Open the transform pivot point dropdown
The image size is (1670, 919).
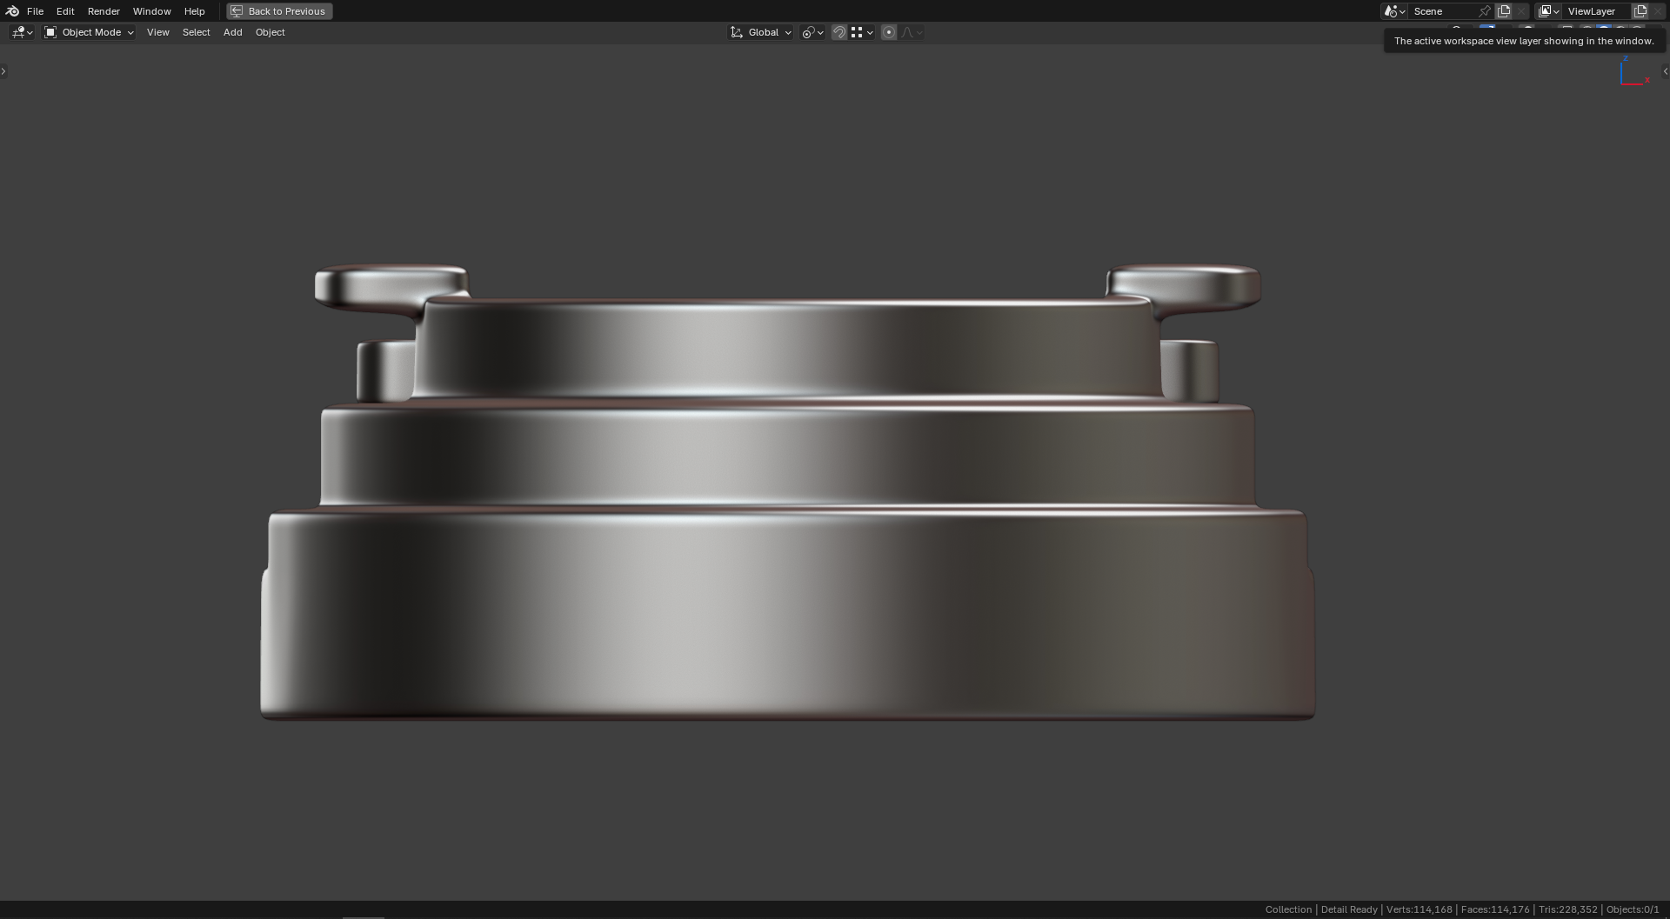[812, 32]
